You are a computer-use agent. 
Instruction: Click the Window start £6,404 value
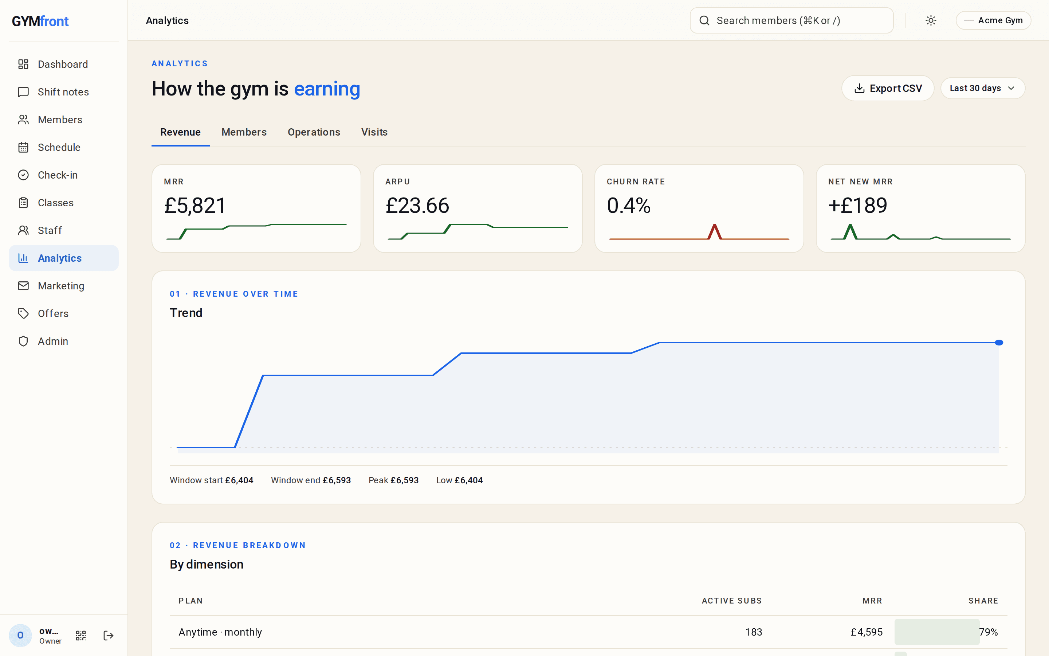coord(239,480)
